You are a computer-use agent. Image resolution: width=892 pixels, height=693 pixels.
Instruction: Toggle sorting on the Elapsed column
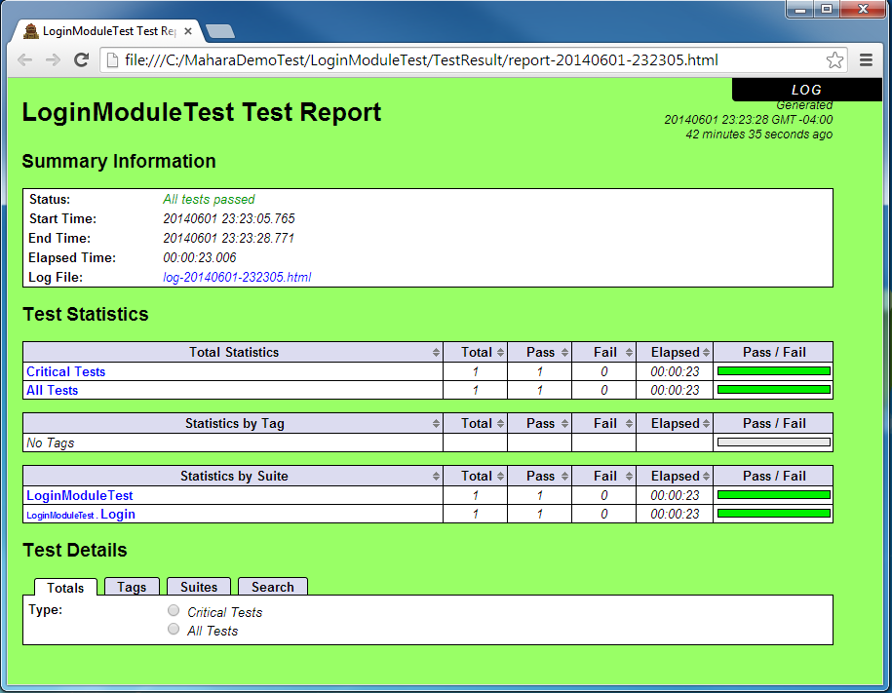pyautogui.click(x=707, y=352)
